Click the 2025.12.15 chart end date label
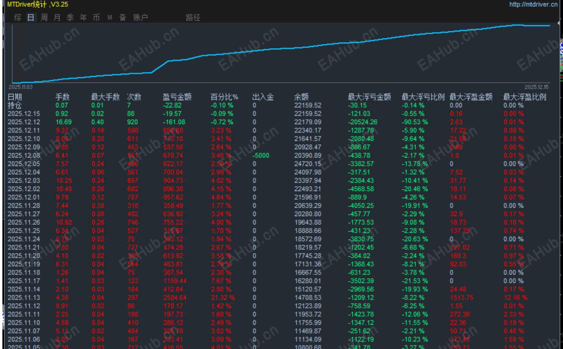This screenshot has height=349, width=563. point(536,87)
